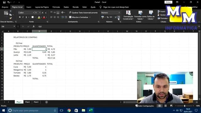Switch to Page Break Preview in status bar
The width and height of the screenshot is (201, 113).
tap(171, 106)
